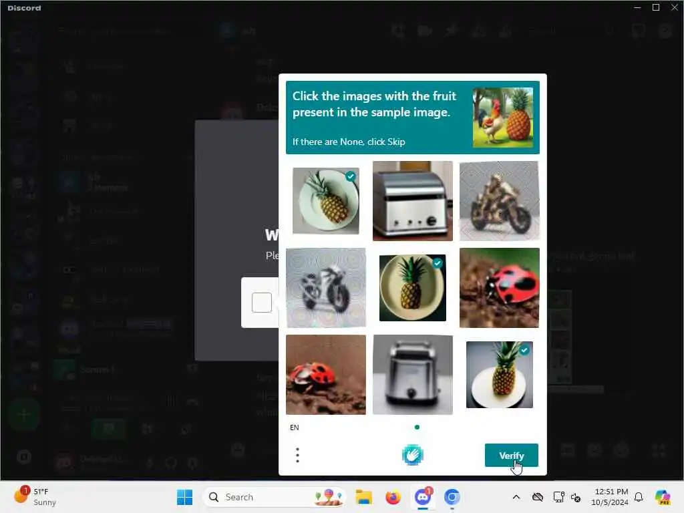Screen dimensions: 684x513
Task: Click the crossed-out cloud sync tray icon
Action: [538, 497]
